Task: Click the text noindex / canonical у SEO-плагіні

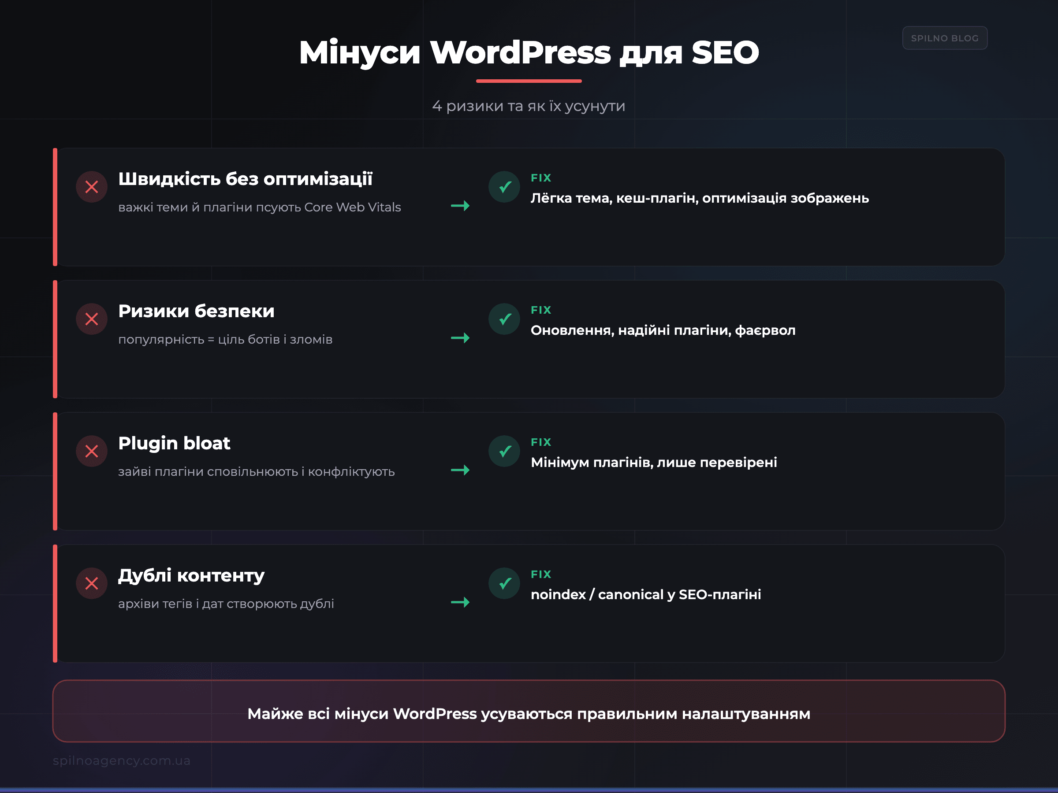Action: coord(646,595)
